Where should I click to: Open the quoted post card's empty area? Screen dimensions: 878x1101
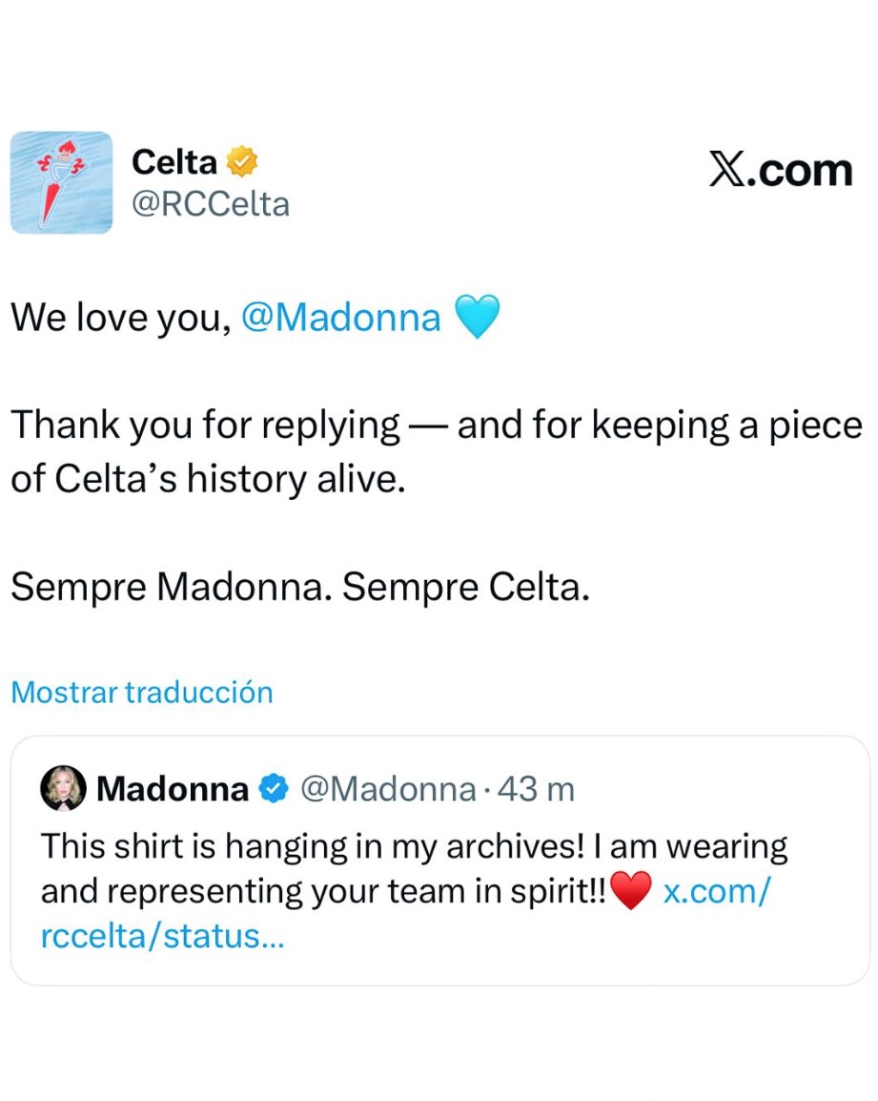(620, 949)
